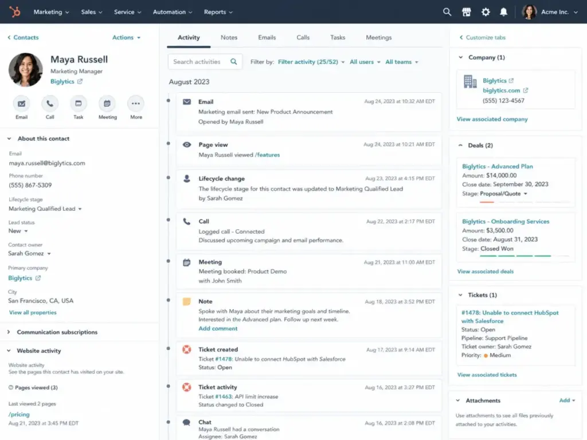Open the Lead status New dropdown
587x440 pixels.
tap(18, 231)
